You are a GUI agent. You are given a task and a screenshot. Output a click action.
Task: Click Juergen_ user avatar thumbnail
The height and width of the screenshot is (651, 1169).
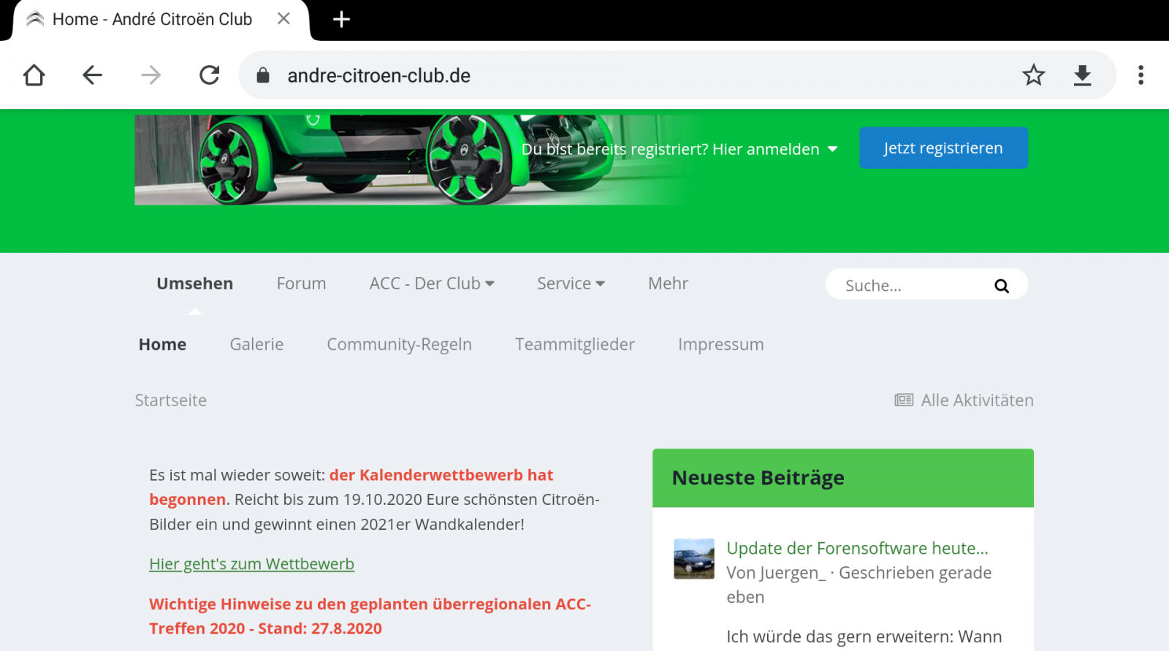(x=693, y=559)
